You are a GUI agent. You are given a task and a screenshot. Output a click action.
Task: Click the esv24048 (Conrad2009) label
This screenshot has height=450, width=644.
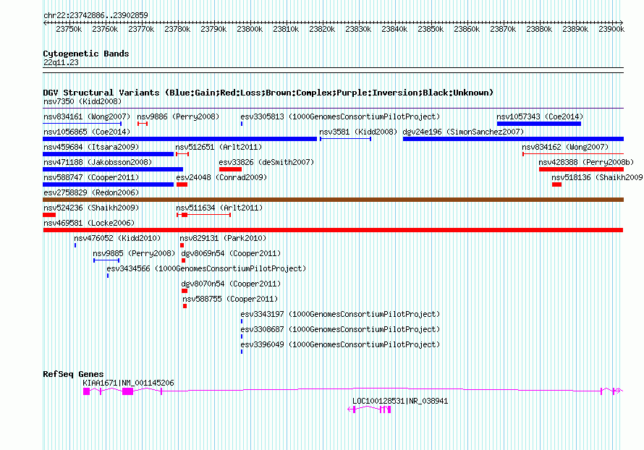tap(221, 177)
